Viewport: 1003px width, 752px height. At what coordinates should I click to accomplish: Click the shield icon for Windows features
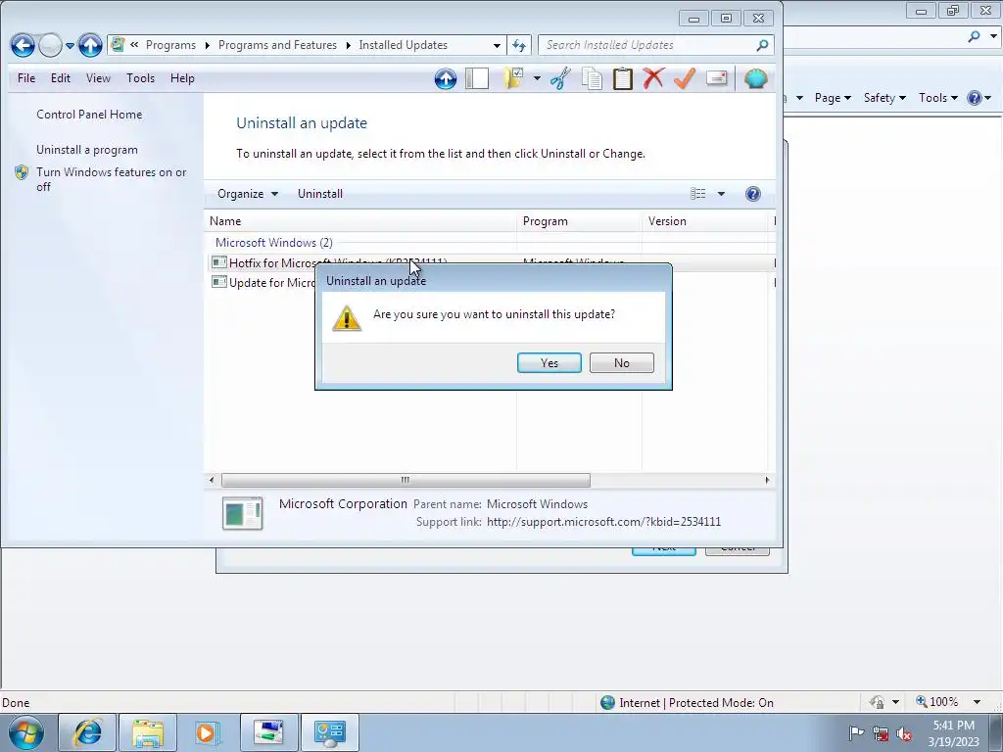coord(22,172)
